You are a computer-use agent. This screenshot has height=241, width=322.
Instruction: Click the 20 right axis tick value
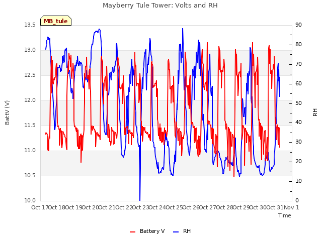coord(298,162)
